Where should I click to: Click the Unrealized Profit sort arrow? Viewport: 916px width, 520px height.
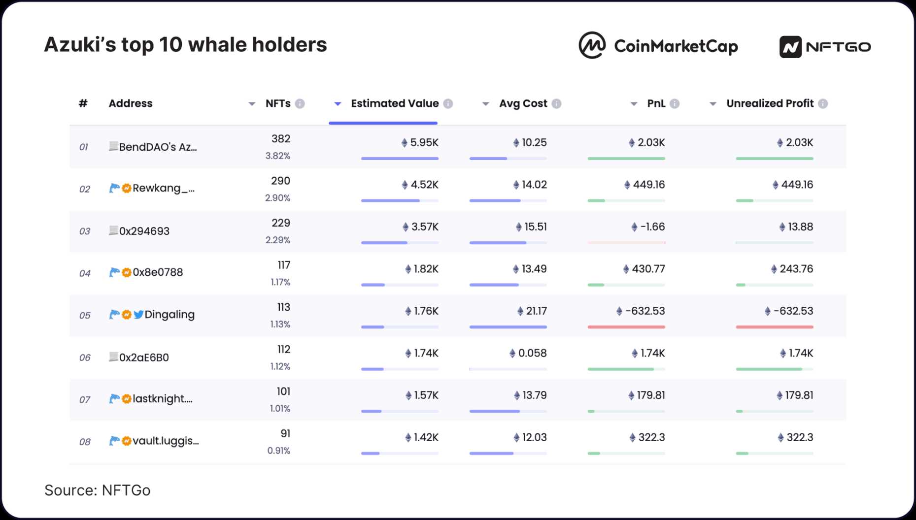point(712,104)
